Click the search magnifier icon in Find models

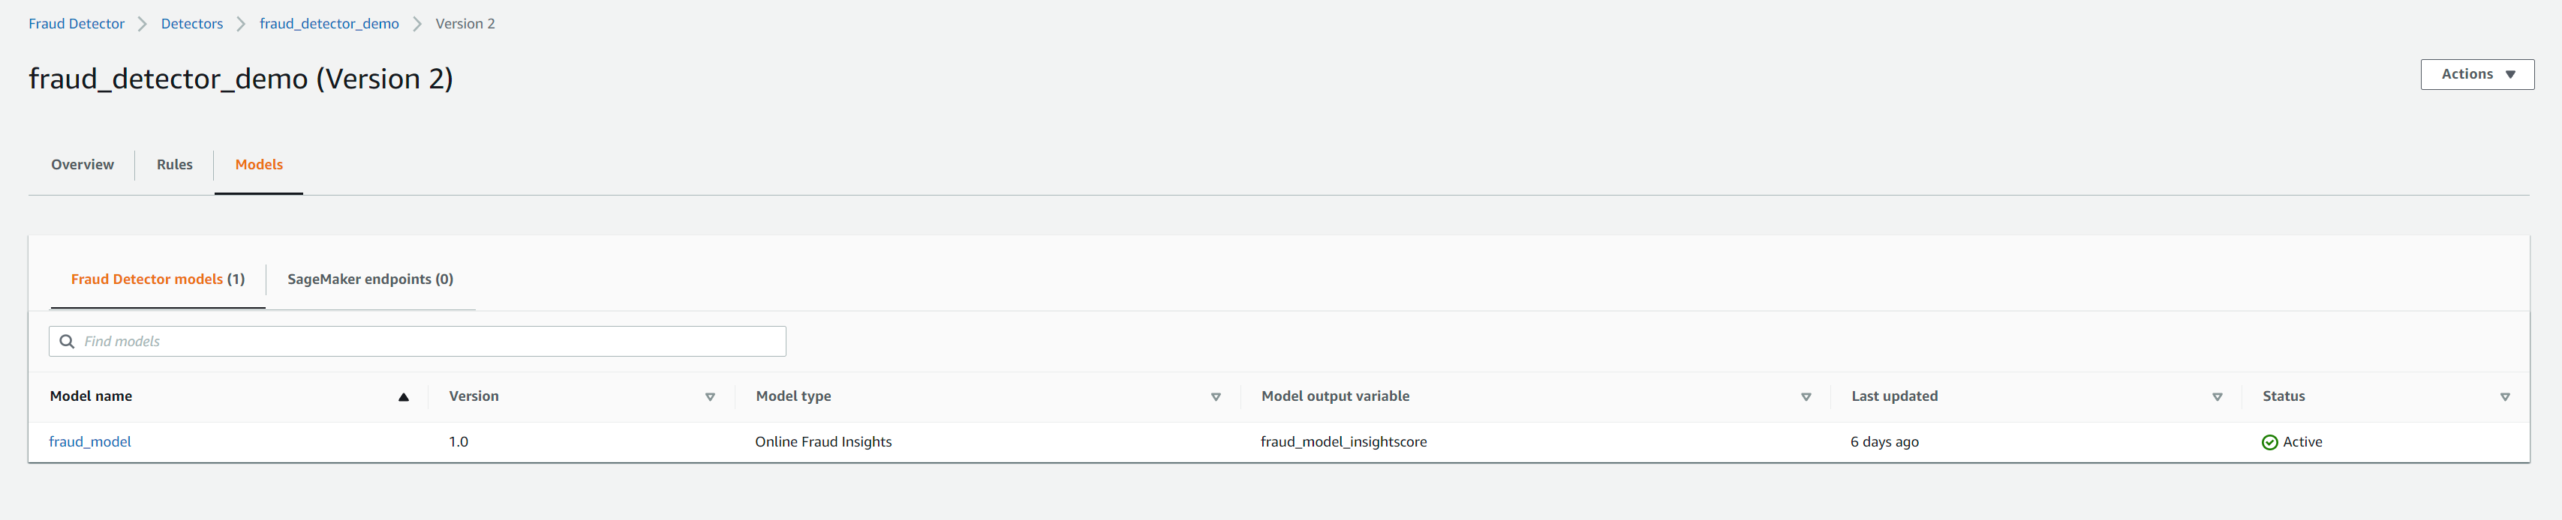[x=68, y=342]
